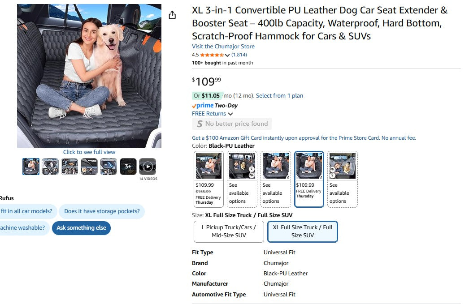Visit the Chumajor Store link
The image size is (469, 304).
point(223,46)
